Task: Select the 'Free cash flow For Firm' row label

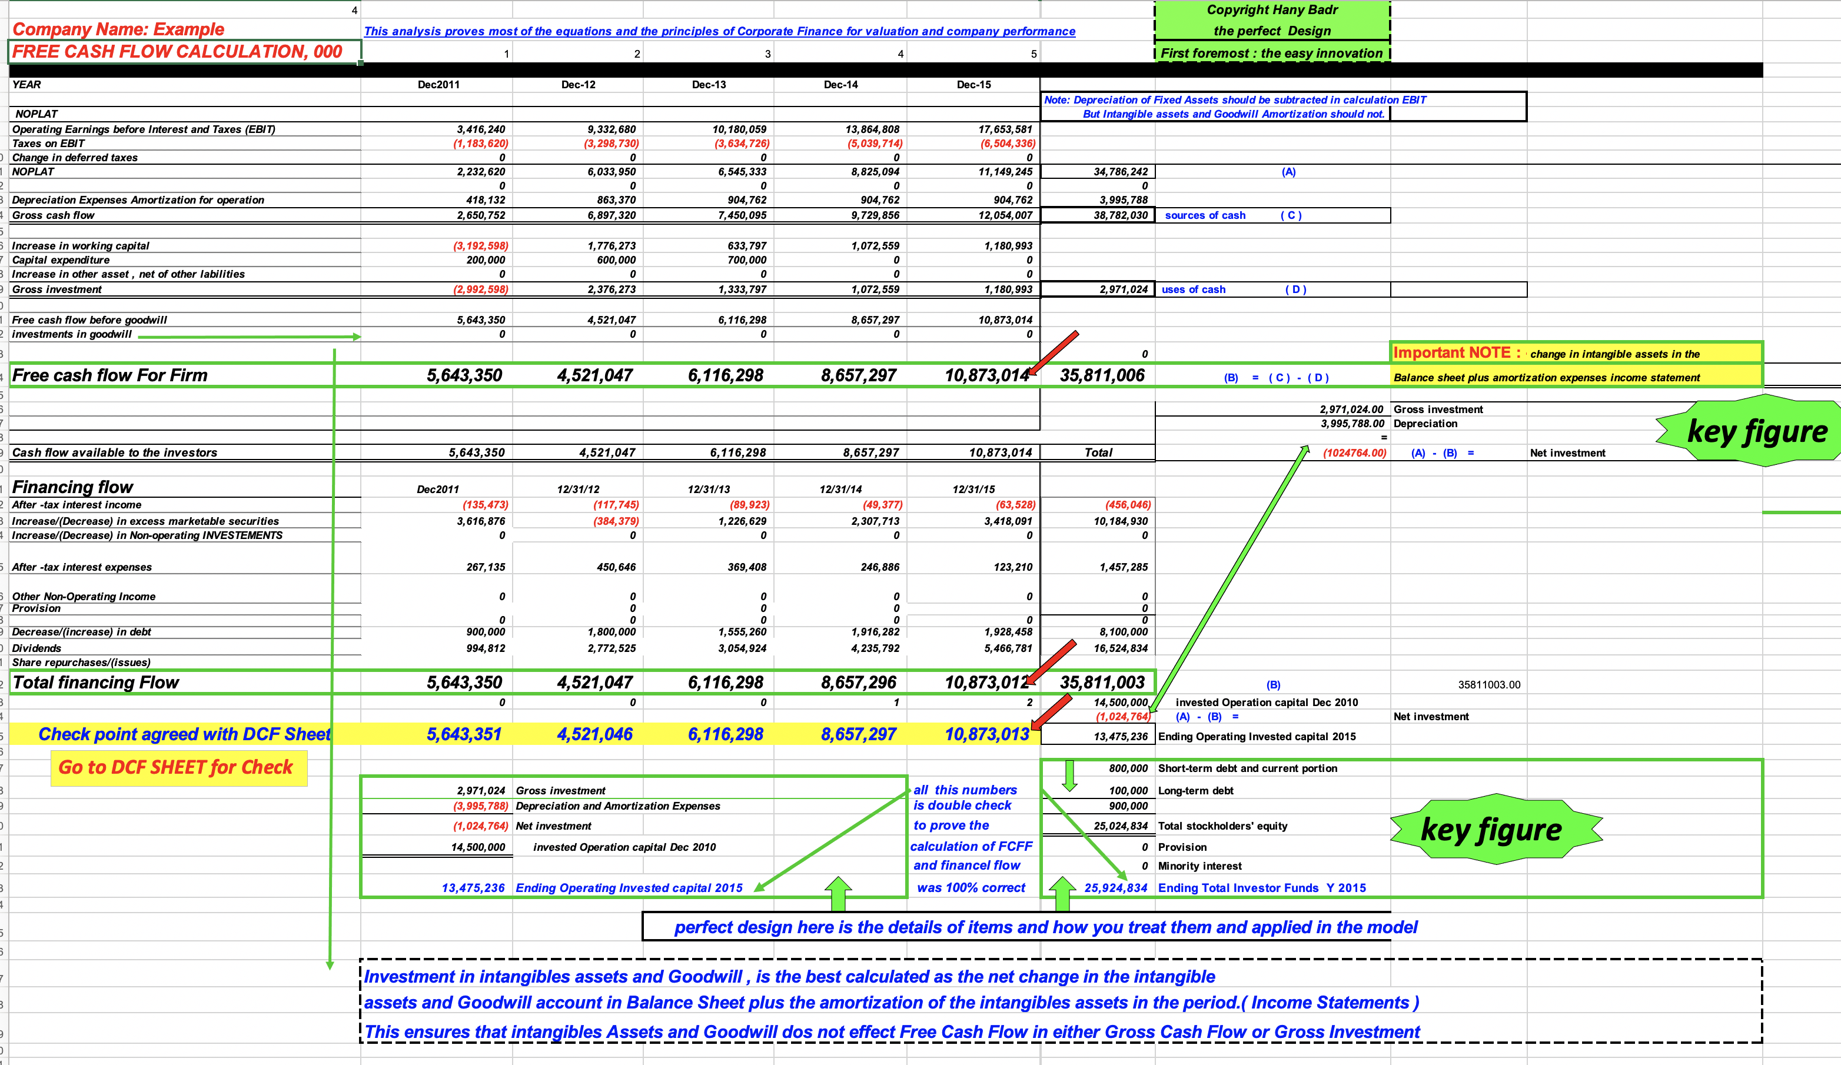Action: coord(109,375)
